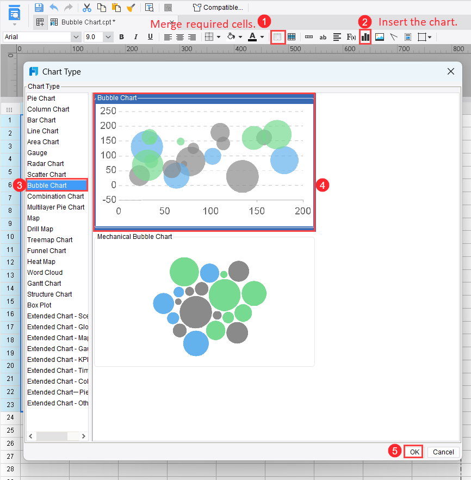Select Scatter Chart in the list
Image resolution: width=471 pixels, height=480 pixels.
click(x=46, y=175)
